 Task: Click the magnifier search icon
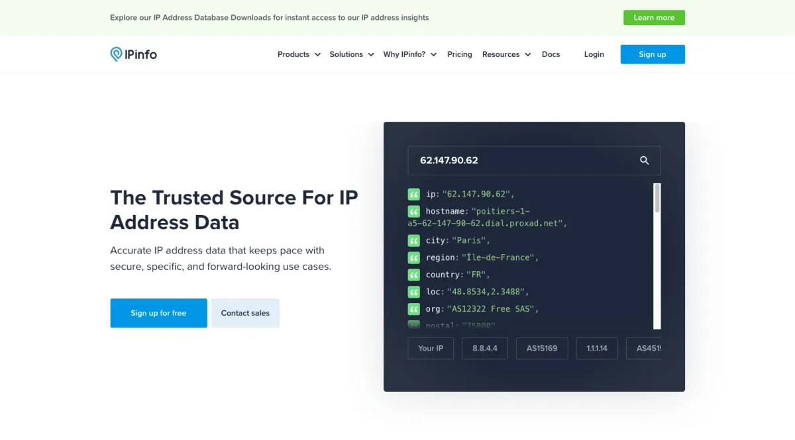(644, 161)
